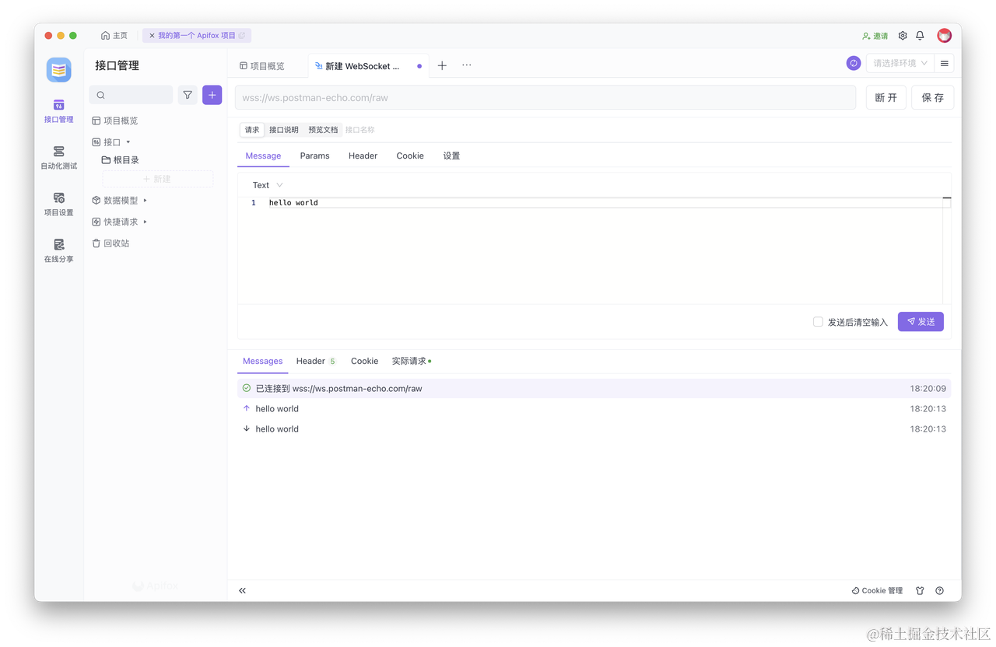Image resolution: width=996 pixels, height=647 pixels.
Task: Open the 自动化测试 sidebar section
Action: (x=58, y=157)
